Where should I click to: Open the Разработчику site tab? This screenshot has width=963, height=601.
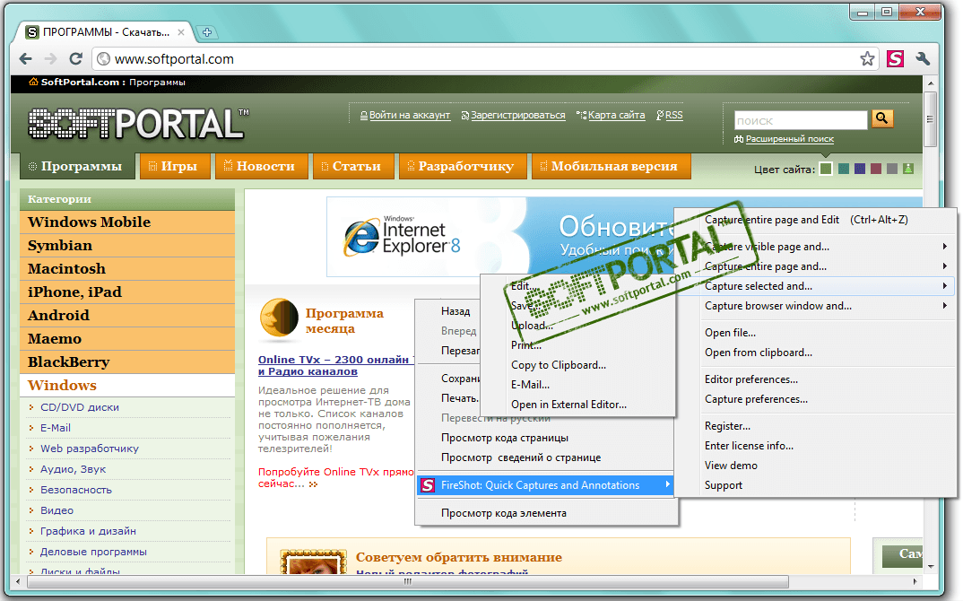(x=462, y=166)
